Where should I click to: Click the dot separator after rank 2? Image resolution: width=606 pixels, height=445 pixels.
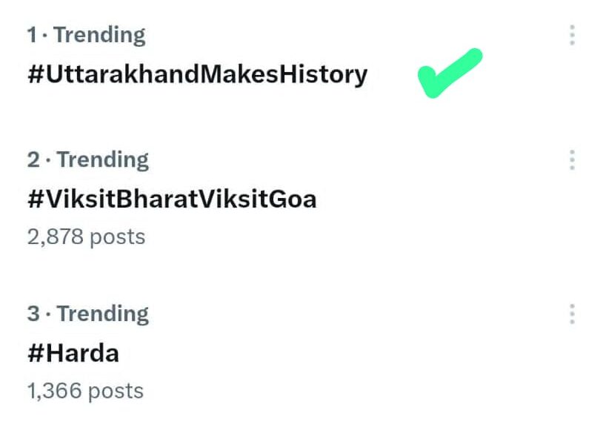[49, 159]
